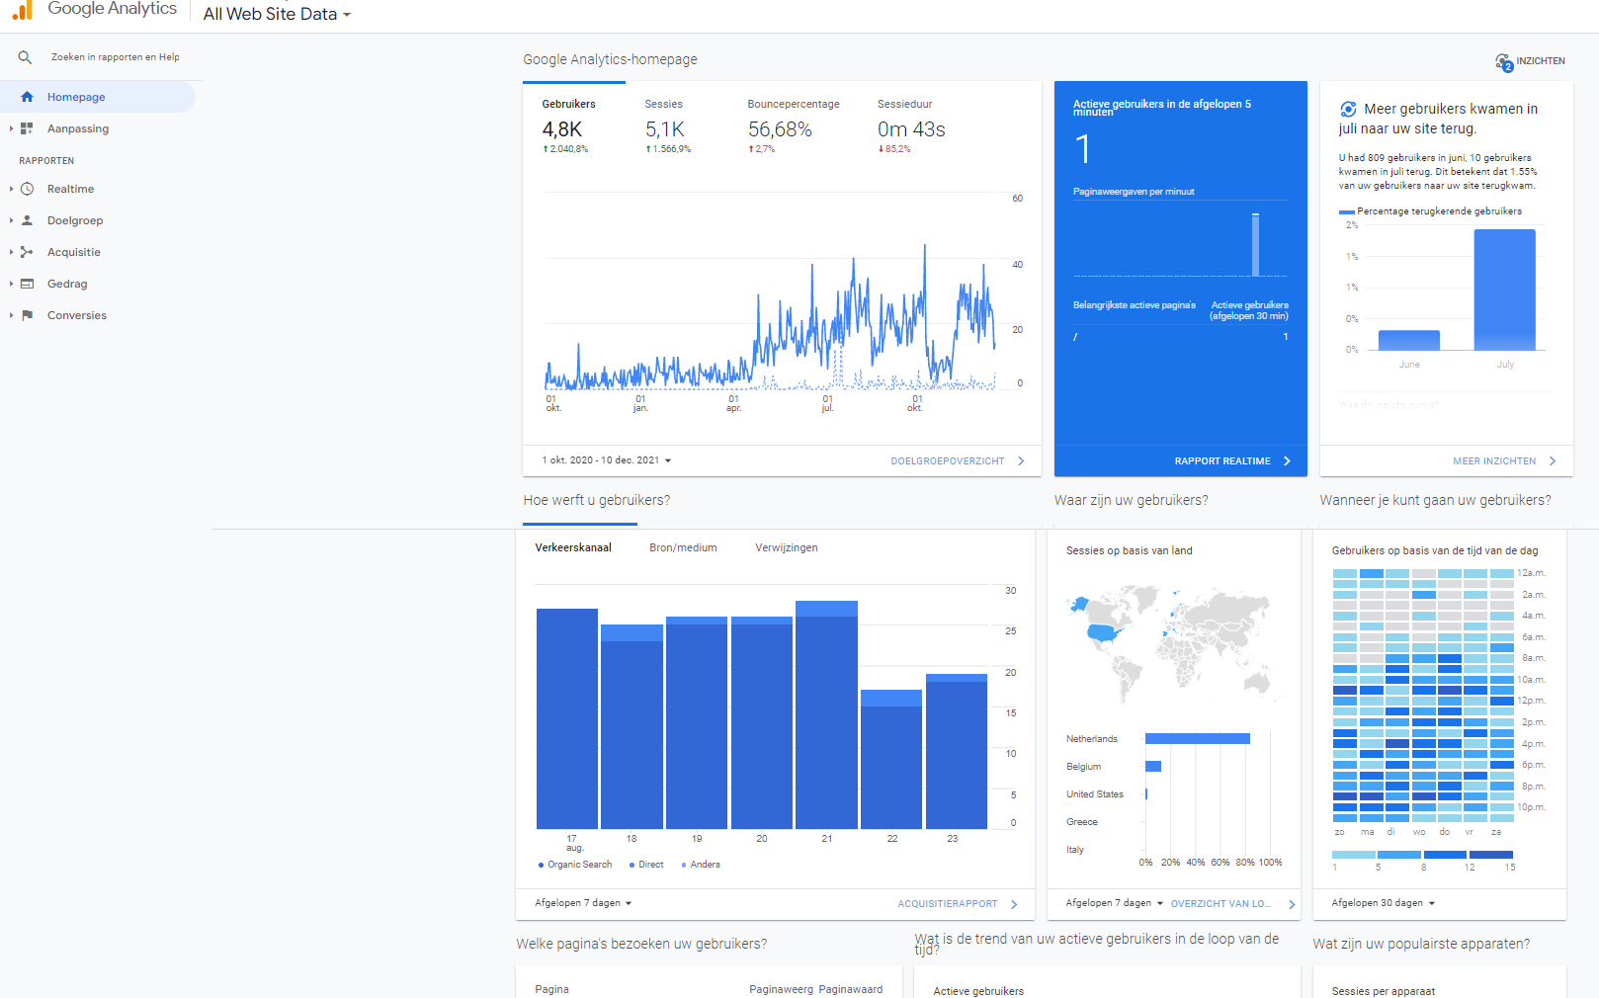Click the 56,68% Bouncepercentage value

tap(780, 129)
